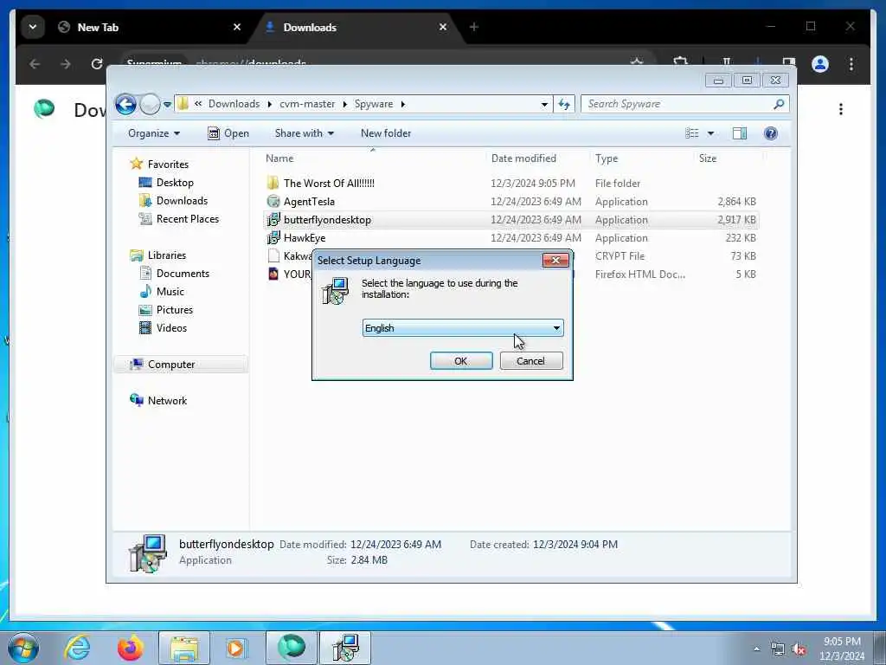This screenshot has width=886, height=665.
Task: Select Network in the navigation pane
Action: coord(167,400)
